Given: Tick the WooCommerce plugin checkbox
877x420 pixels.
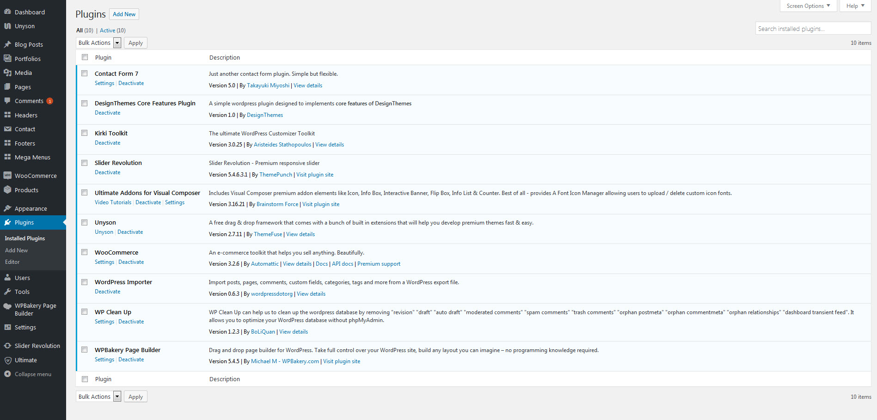Looking at the screenshot, I should click(x=85, y=252).
